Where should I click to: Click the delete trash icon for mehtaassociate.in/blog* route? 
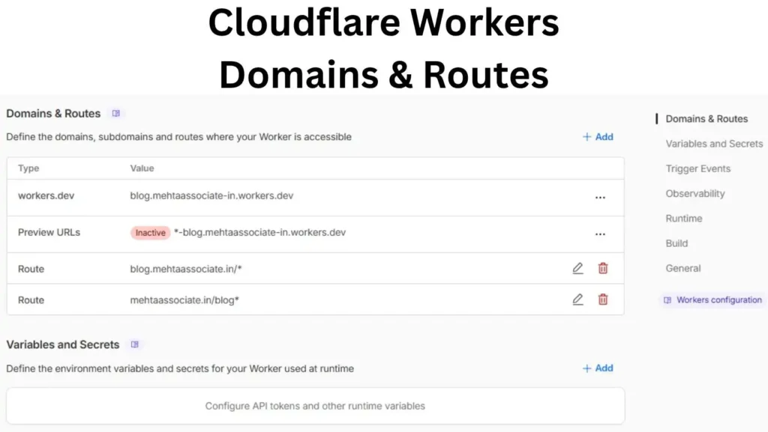pyautogui.click(x=603, y=299)
